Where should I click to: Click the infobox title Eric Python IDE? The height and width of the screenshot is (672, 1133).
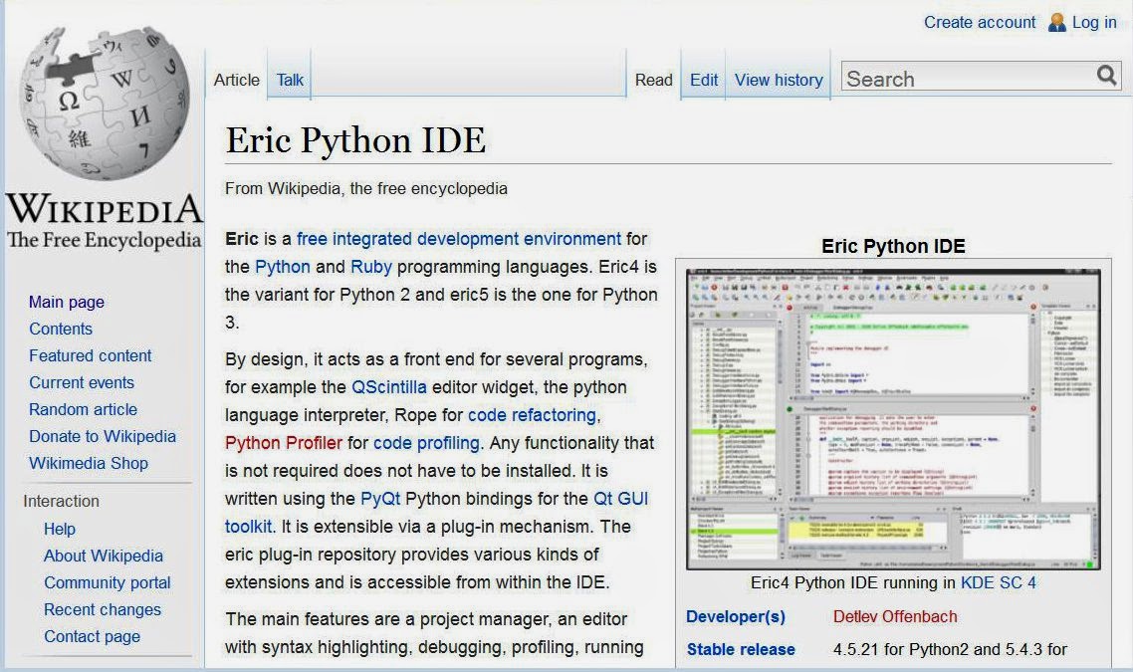[x=893, y=246]
